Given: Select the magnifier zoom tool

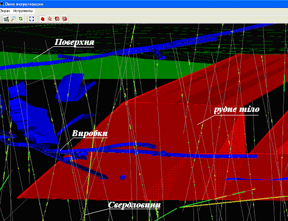Looking at the screenshot, I should click(13, 19).
